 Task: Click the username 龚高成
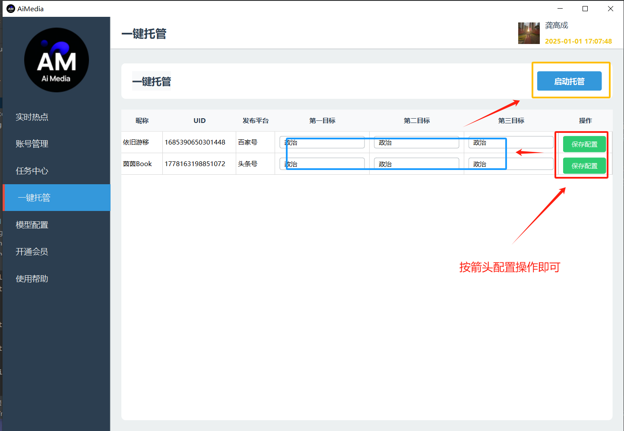pyautogui.click(x=556, y=25)
